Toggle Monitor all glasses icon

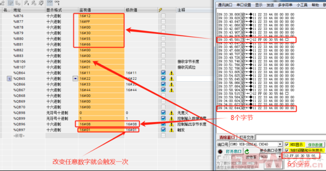pyautogui.click(x=49, y=3)
